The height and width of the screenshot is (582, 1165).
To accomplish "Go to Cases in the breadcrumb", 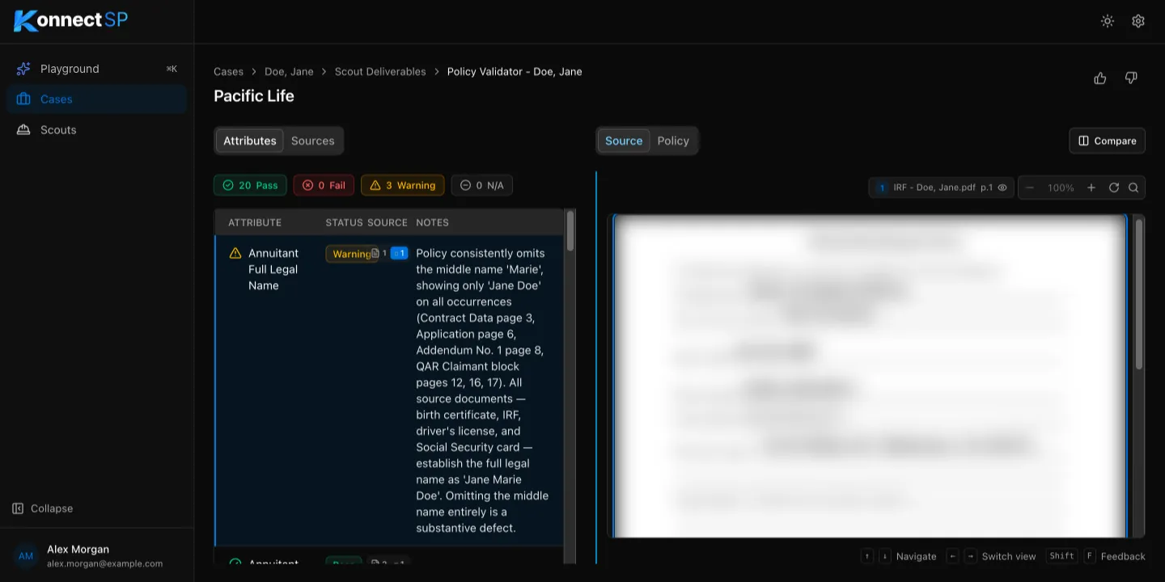I will pos(228,72).
